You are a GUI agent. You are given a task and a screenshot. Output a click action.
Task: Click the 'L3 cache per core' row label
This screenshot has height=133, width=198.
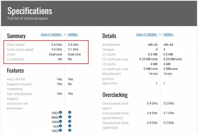[x=115, y=69]
